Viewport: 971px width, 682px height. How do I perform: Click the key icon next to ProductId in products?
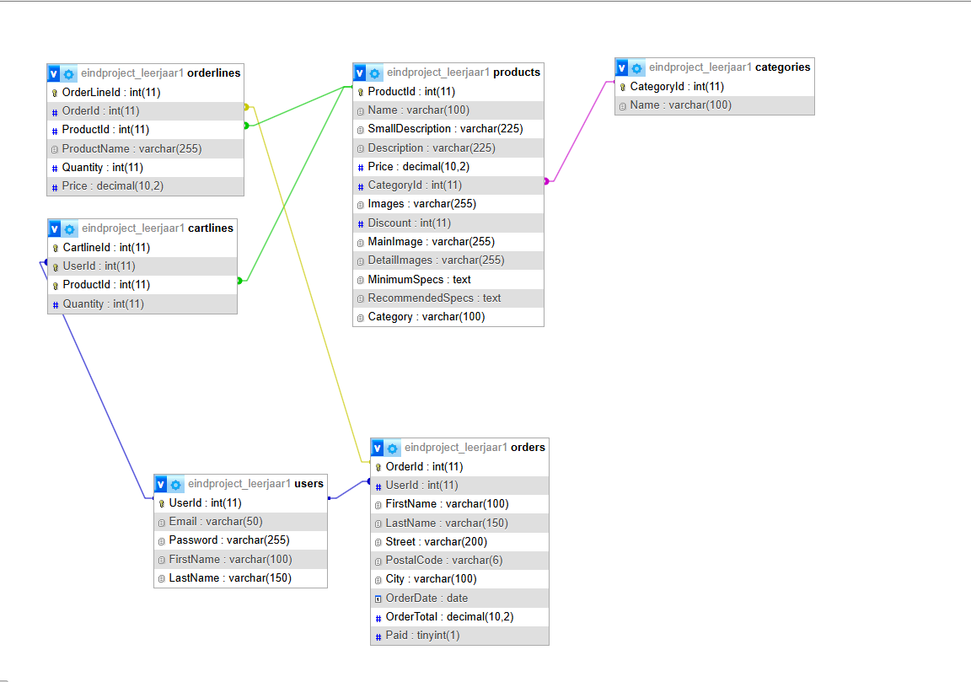[361, 91]
